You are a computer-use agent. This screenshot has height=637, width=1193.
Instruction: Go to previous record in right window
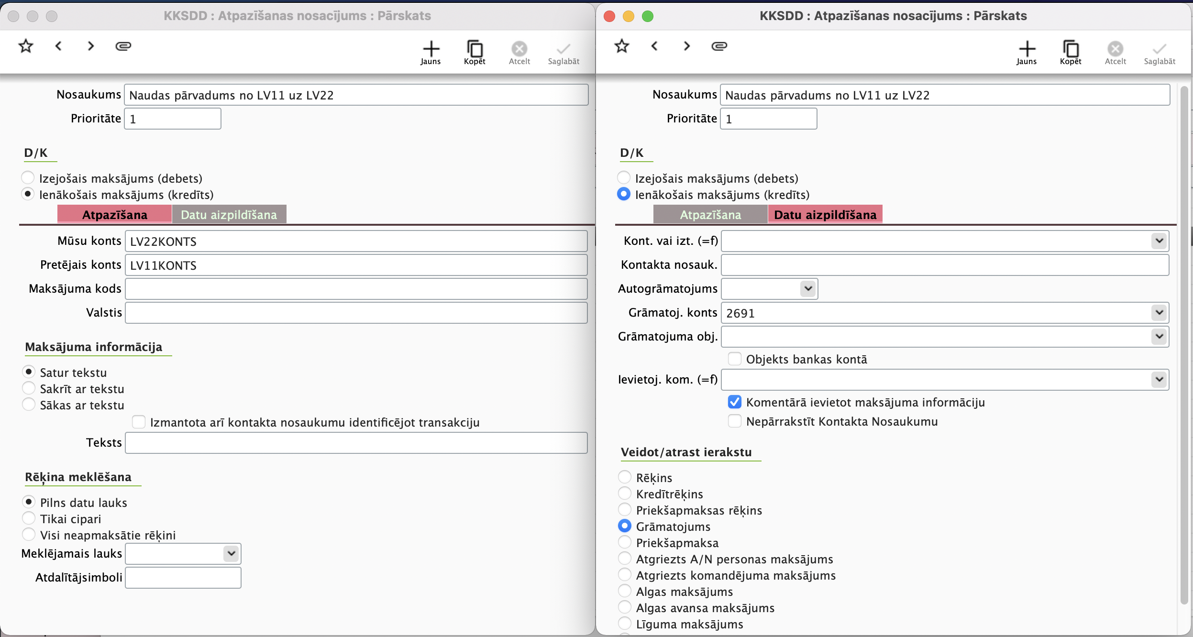coord(654,46)
